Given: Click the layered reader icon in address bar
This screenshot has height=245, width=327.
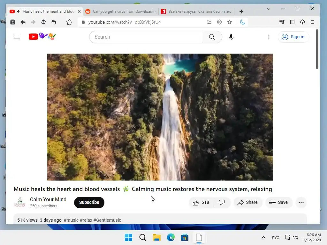Looking at the screenshot, I should pyautogui.click(x=219, y=22).
